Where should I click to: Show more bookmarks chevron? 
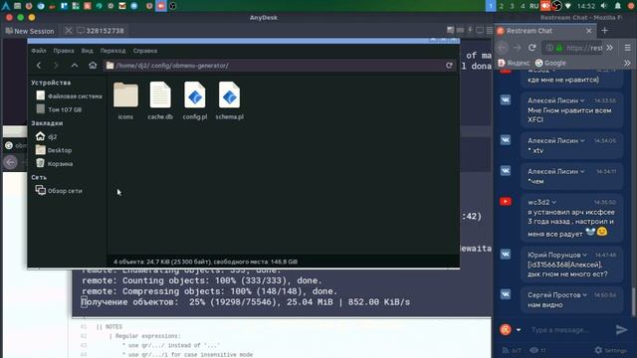(x=627, y=63)
